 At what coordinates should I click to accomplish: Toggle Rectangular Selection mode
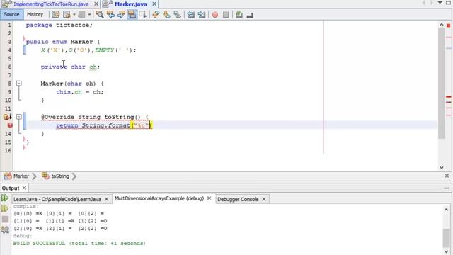pos(143,15)
